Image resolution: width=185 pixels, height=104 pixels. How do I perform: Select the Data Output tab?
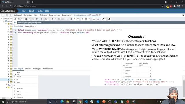click(x=18, y=69)
